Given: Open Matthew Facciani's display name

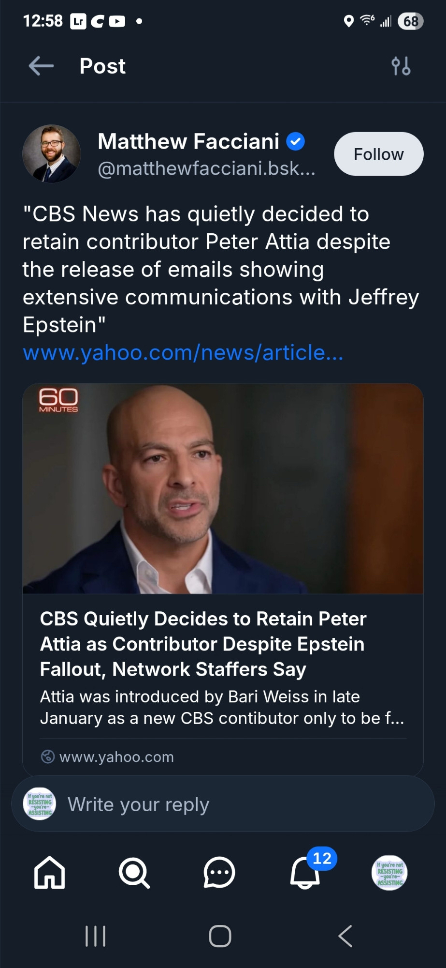Looking at the screenshot, I should [188, 142].
